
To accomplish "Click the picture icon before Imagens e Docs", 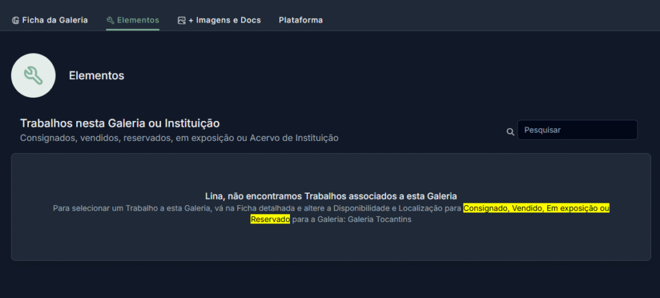I will 181,20.
